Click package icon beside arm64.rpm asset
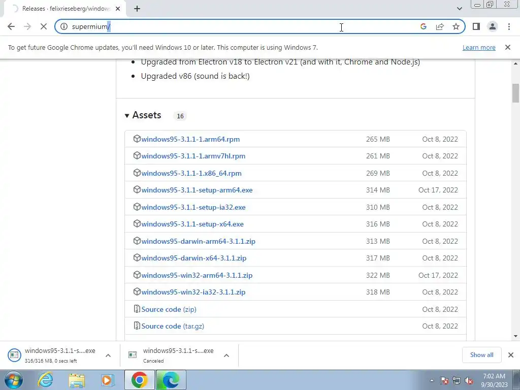The height and width of the screenshot is (390, 520). click(x=137, y=139)
